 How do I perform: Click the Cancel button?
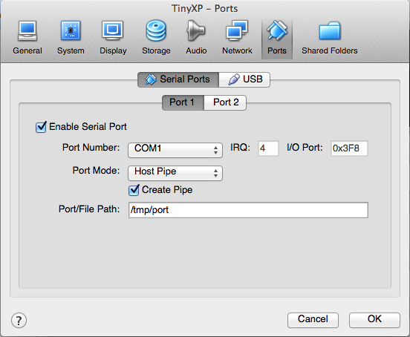(x=313, y=320)
